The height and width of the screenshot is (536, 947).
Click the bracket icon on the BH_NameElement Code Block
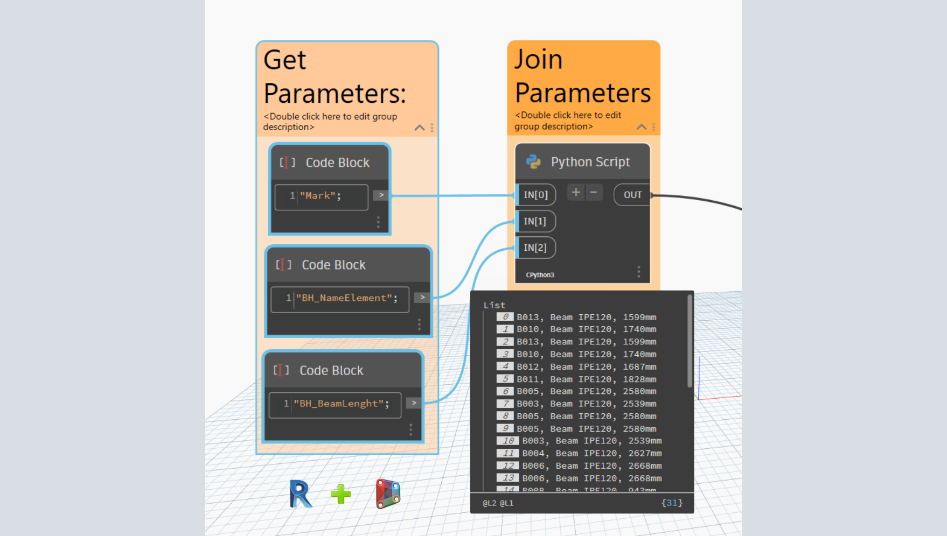tap(283, 265)
